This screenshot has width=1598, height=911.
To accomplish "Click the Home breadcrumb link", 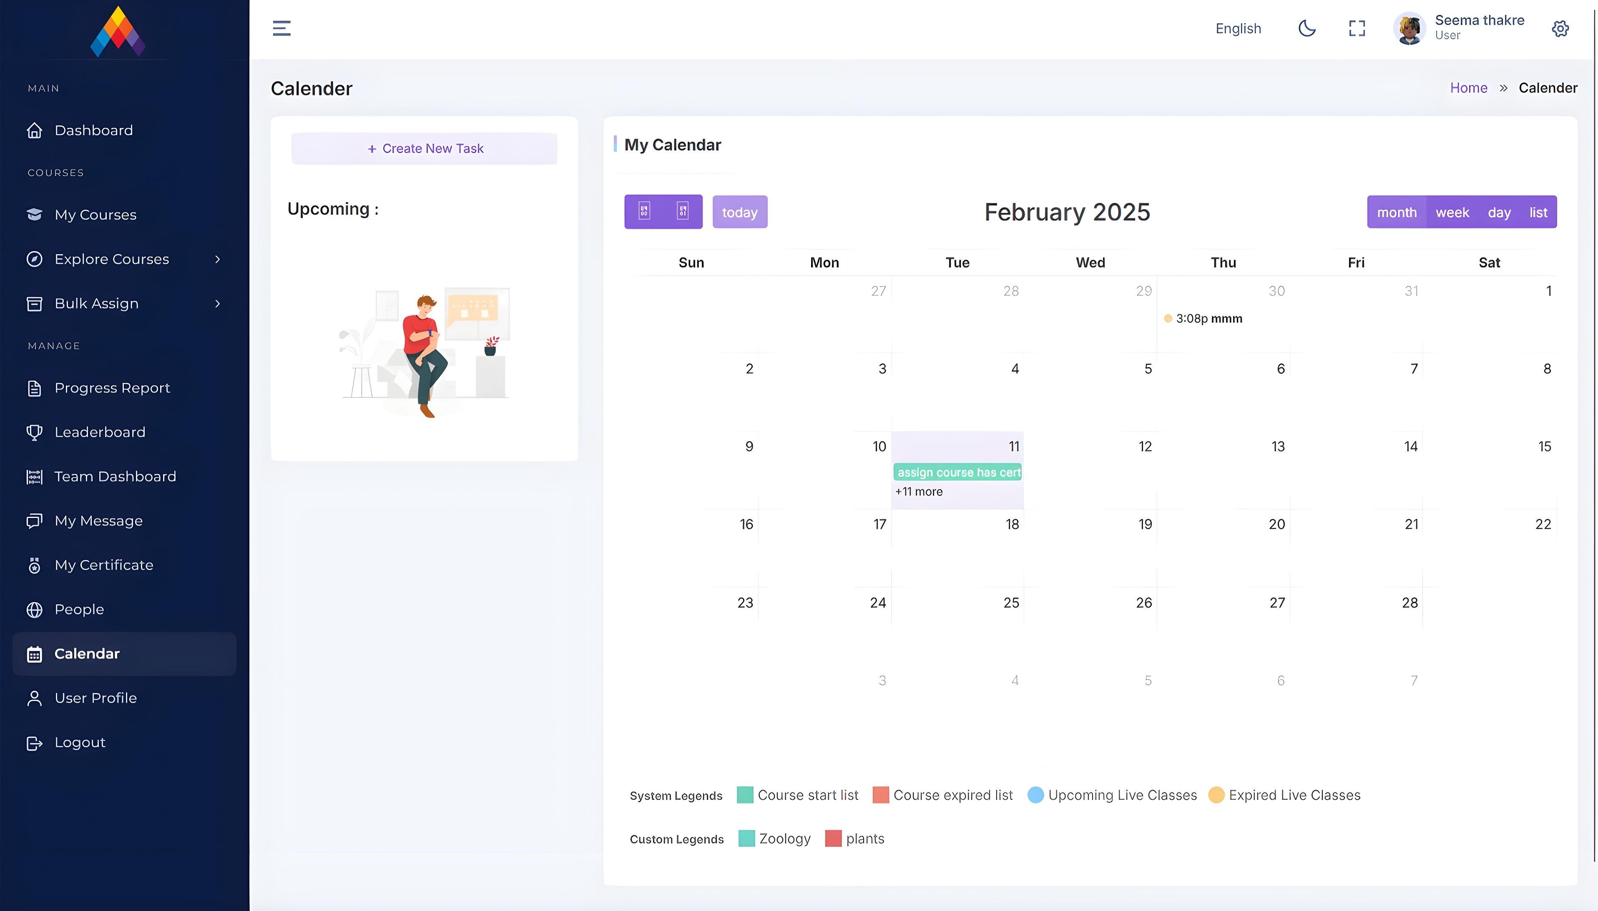I will [1468, 88].
